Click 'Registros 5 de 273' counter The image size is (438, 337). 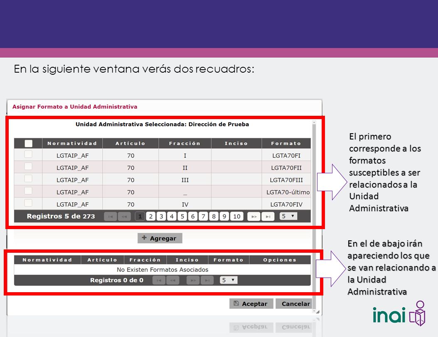click(x=61, y=217)
